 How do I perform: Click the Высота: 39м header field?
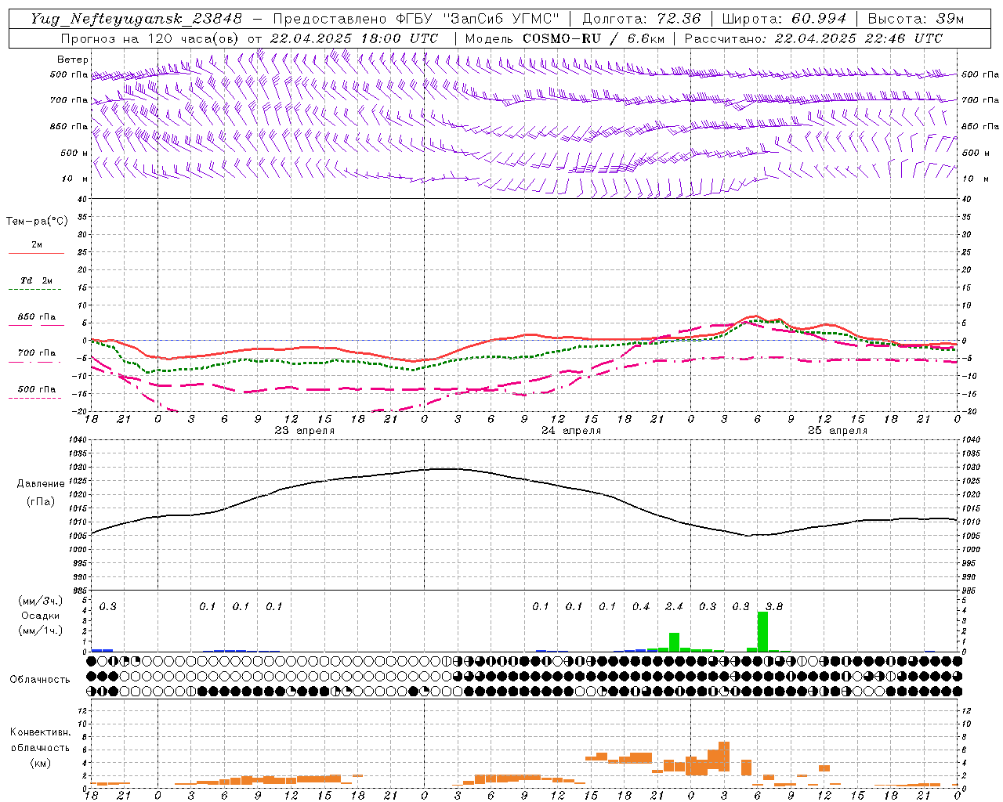click(x=916, y=19)
